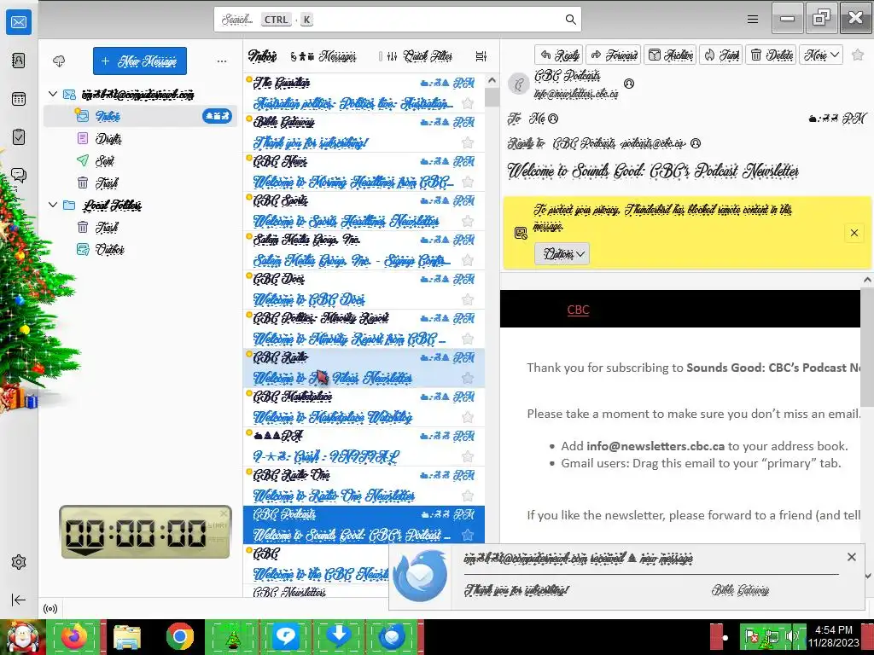This screenshot has height=655, width=874.
Task: Mark the message as Junk
Action: [720, 55]
